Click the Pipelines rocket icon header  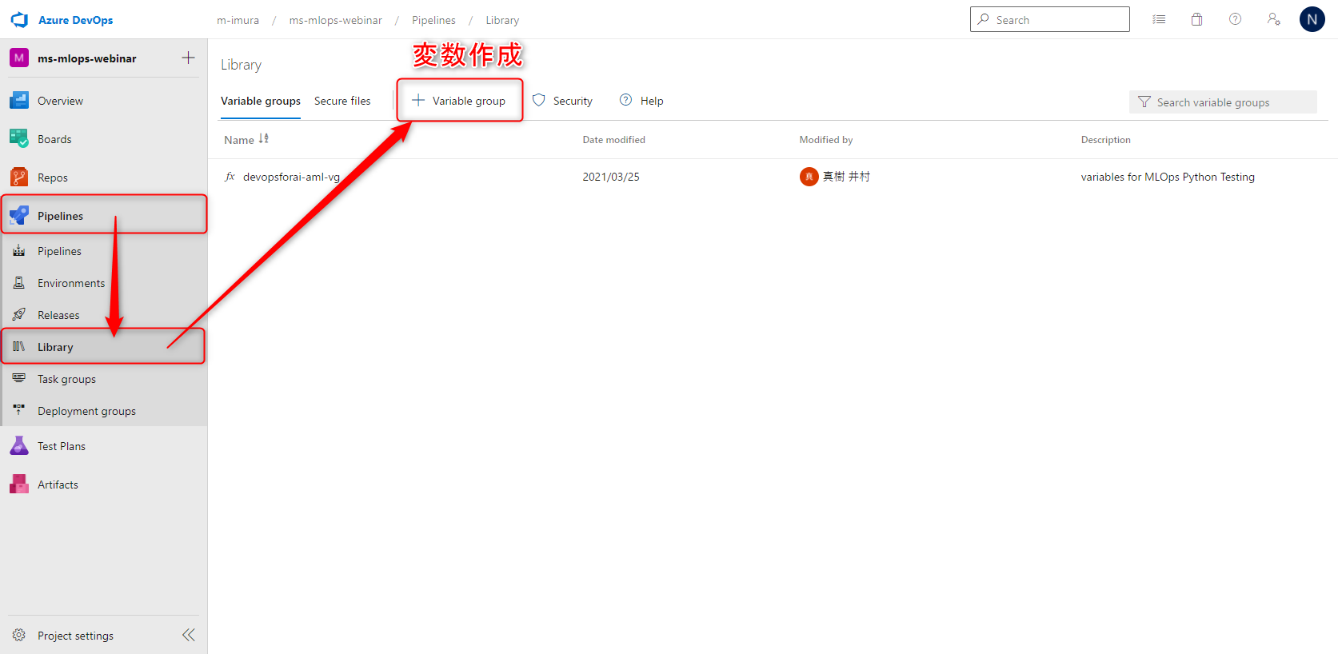19,216
